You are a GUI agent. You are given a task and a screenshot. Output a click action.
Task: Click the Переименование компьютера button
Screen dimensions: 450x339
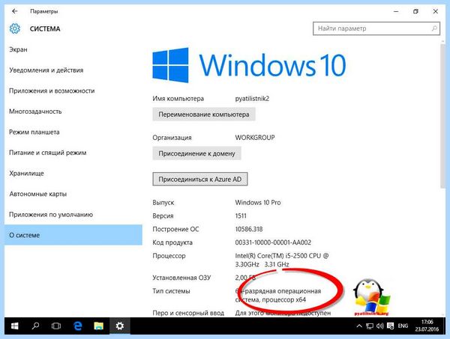click(204, 114)
